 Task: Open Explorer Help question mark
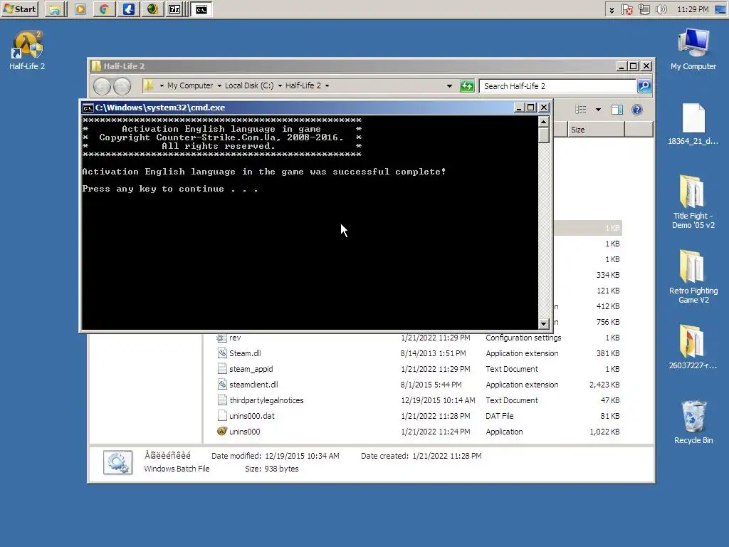click(x=637, y=110)
